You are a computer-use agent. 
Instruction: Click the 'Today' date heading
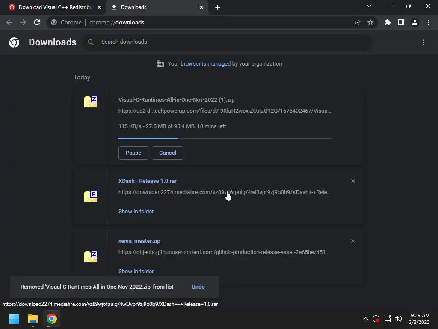pyautogui.click(x=82, y=77)
